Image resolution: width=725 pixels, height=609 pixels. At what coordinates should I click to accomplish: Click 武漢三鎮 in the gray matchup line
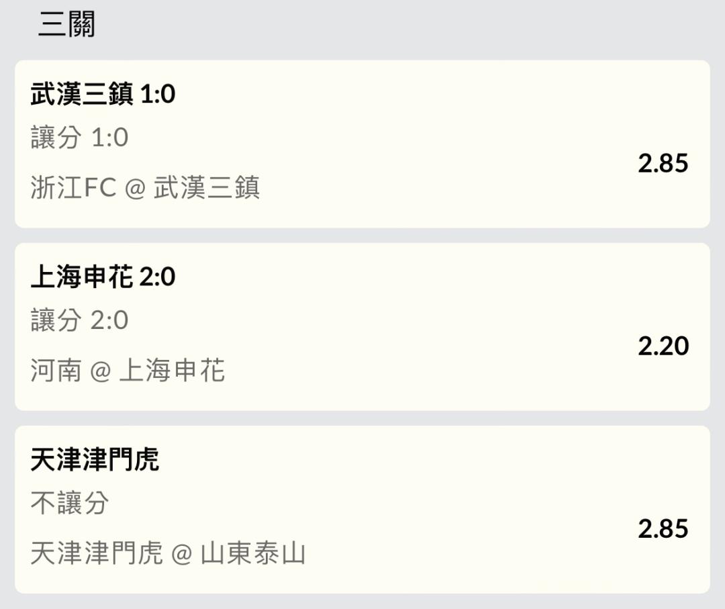[207, 188]
